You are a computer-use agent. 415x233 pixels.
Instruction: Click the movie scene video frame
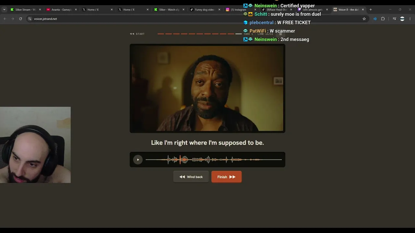pos(207,88)
